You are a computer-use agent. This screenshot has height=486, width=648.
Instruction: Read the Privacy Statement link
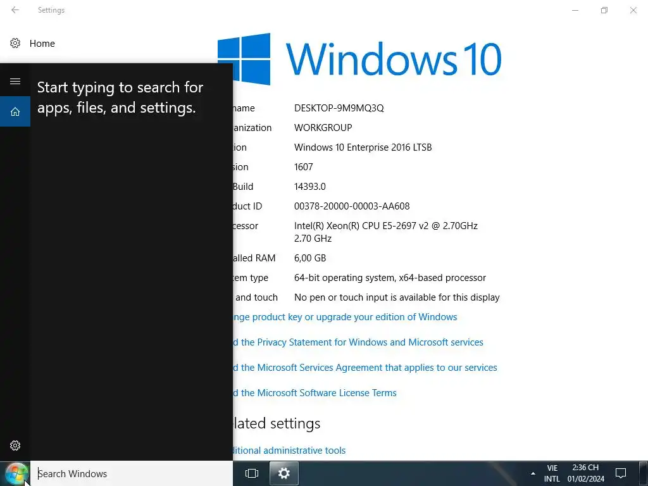[358, 342]
